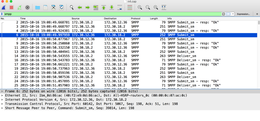Select packet number 3 row
Viewport: 260px width, 121px height.
[x=129, y=27]
